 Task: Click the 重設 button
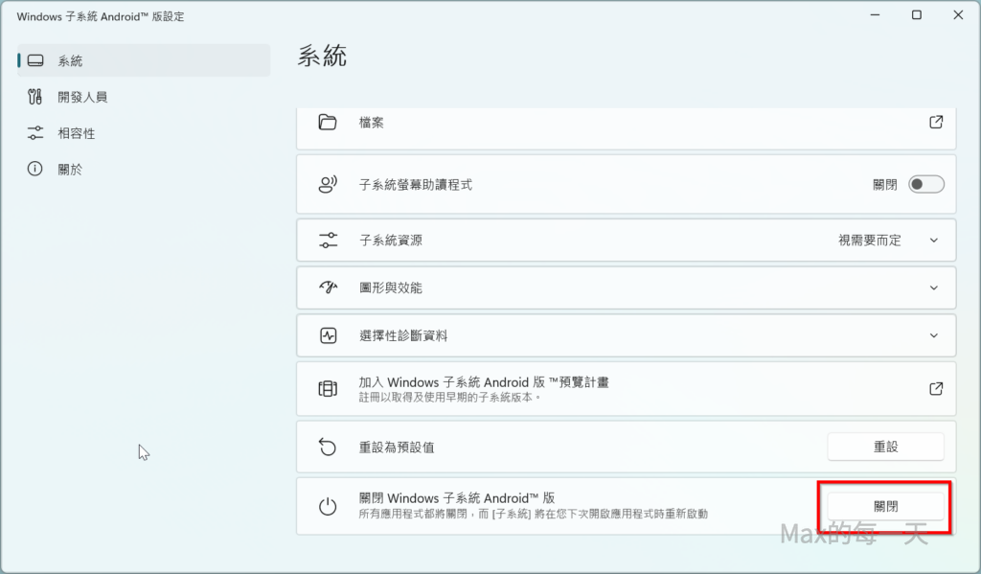click(885, 447)
